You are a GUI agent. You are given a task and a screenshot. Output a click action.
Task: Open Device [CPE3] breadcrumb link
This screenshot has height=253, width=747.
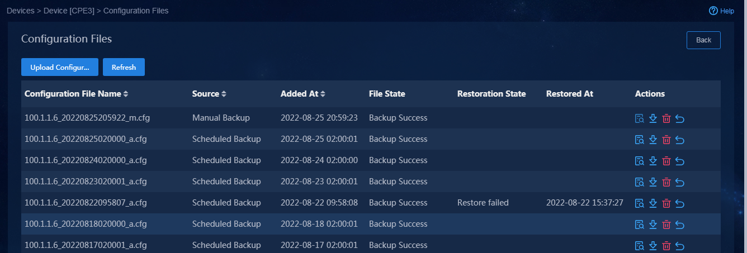[x=69, y=11]
